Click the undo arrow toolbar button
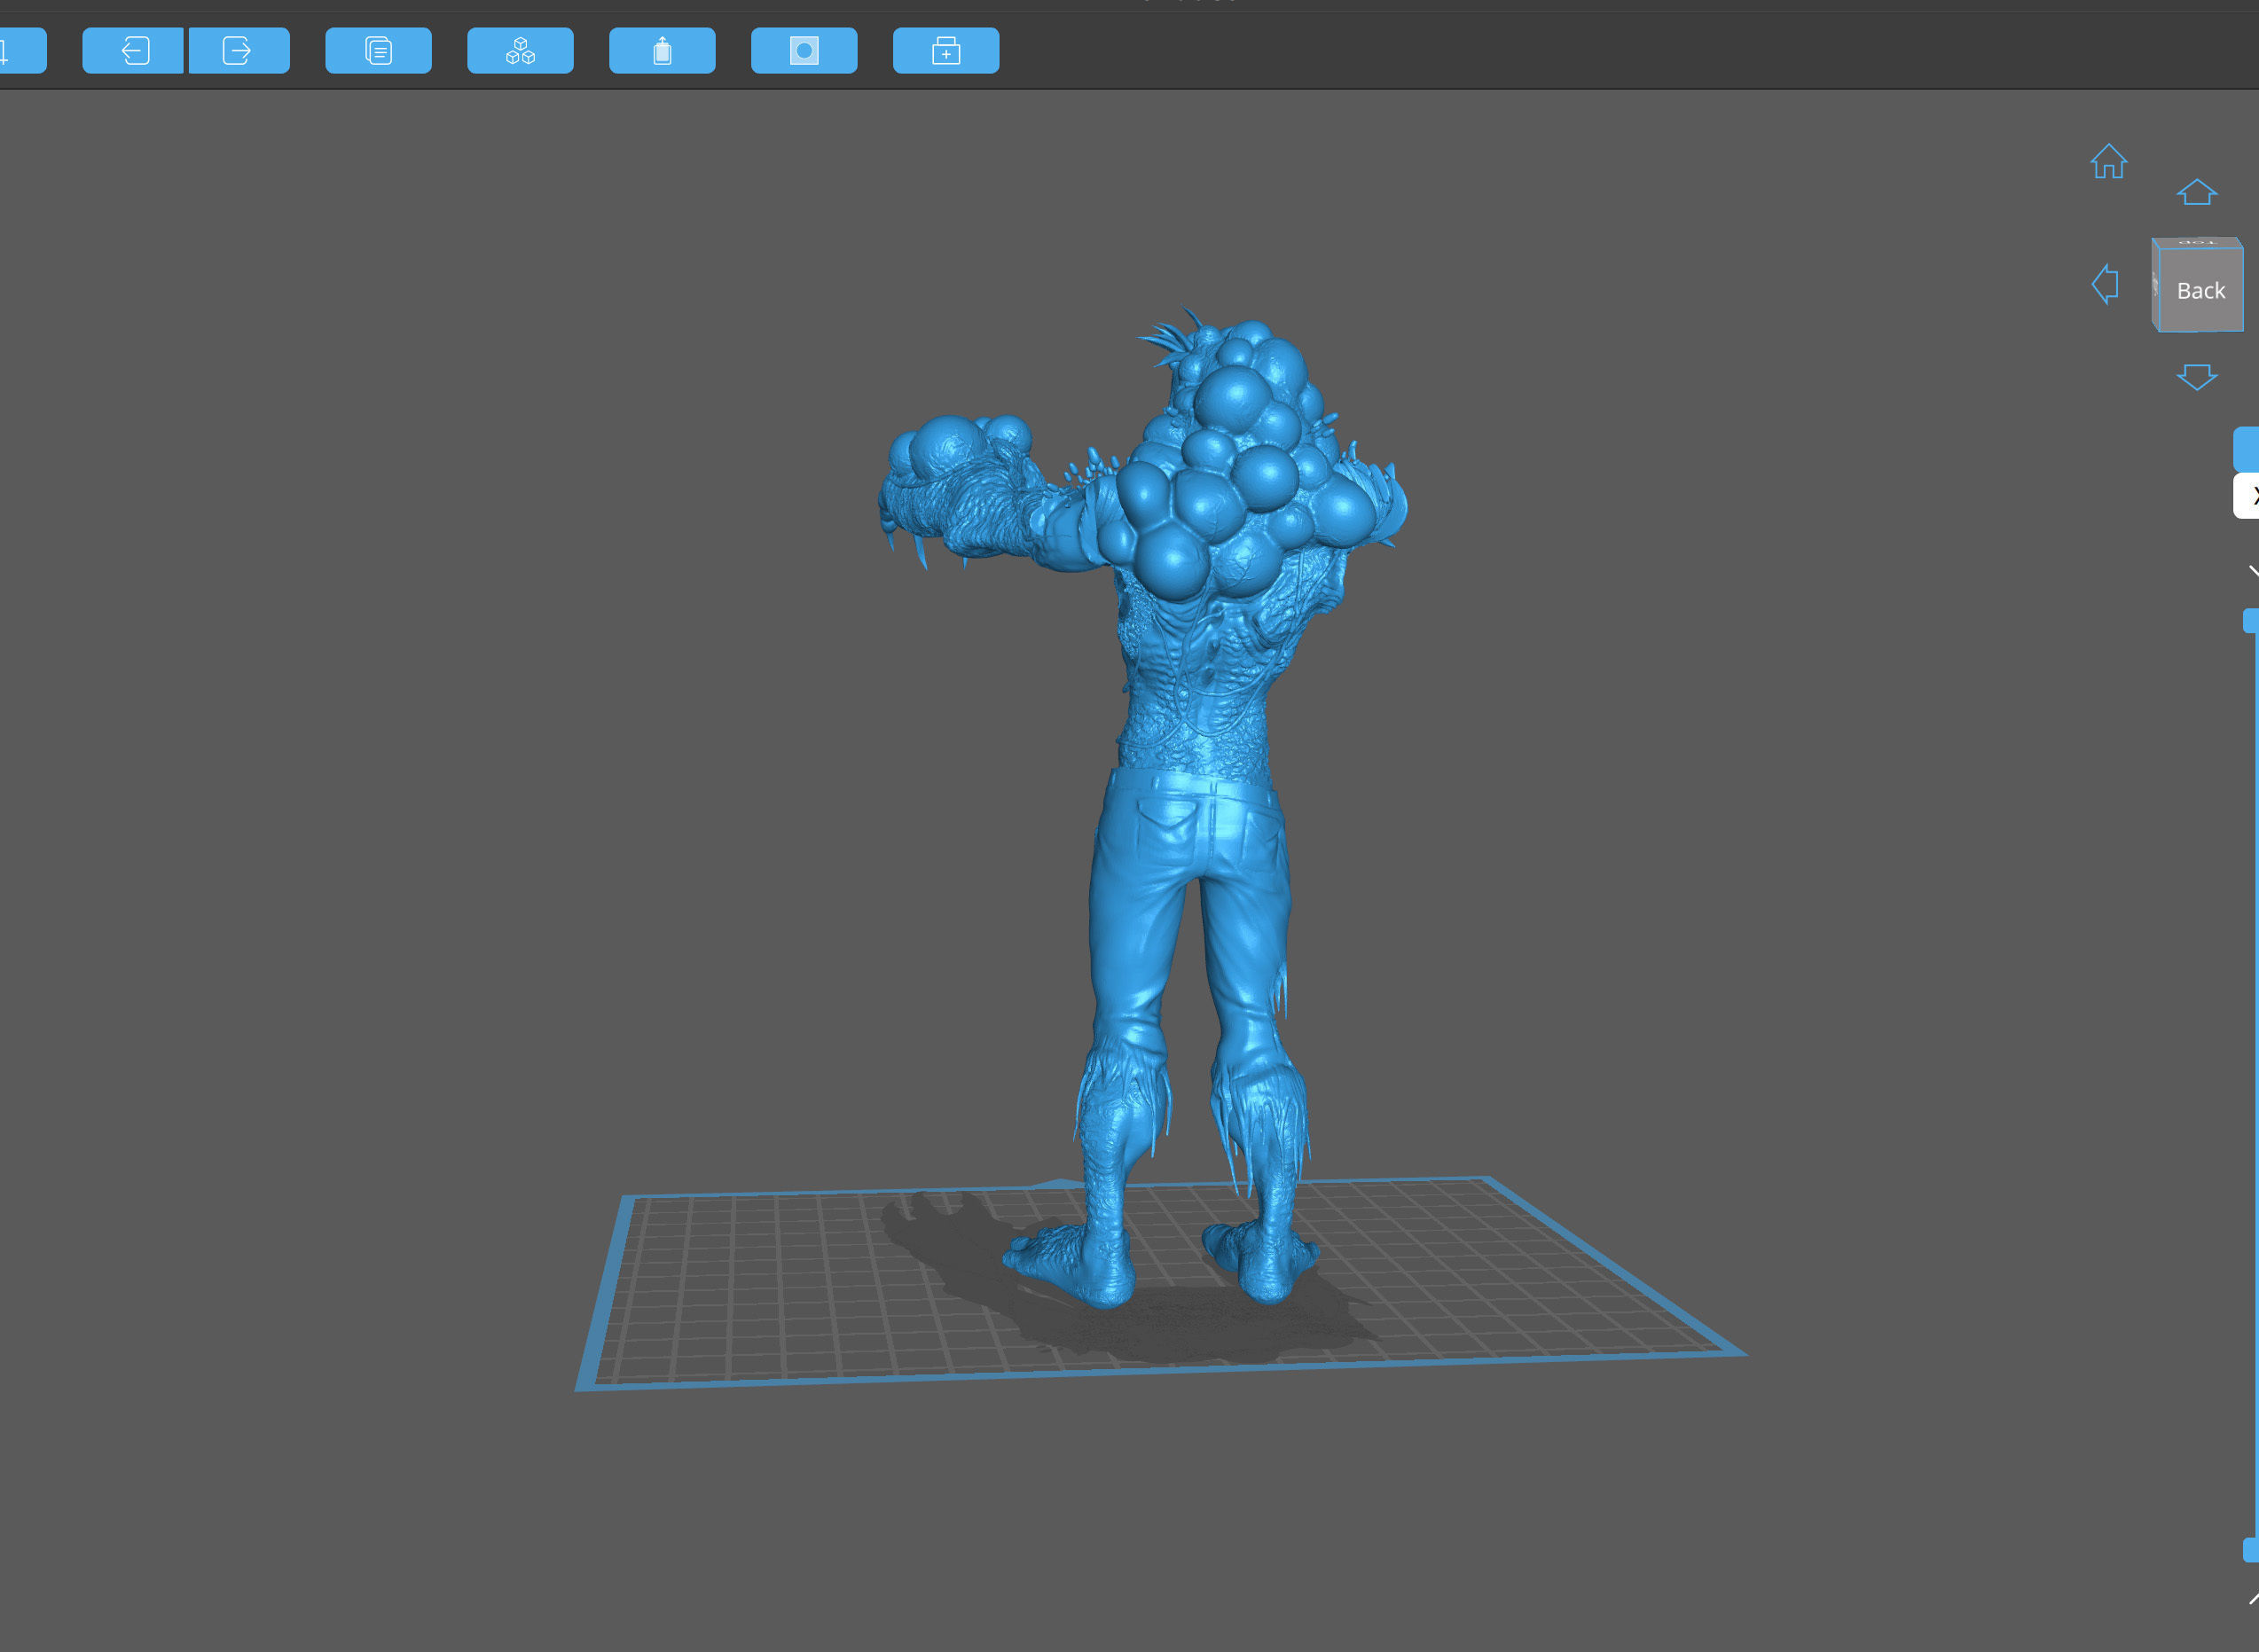 133,51
